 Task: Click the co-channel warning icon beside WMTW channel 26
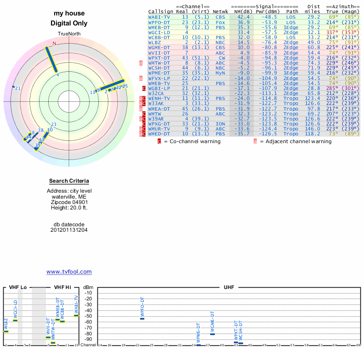[144, 114]
